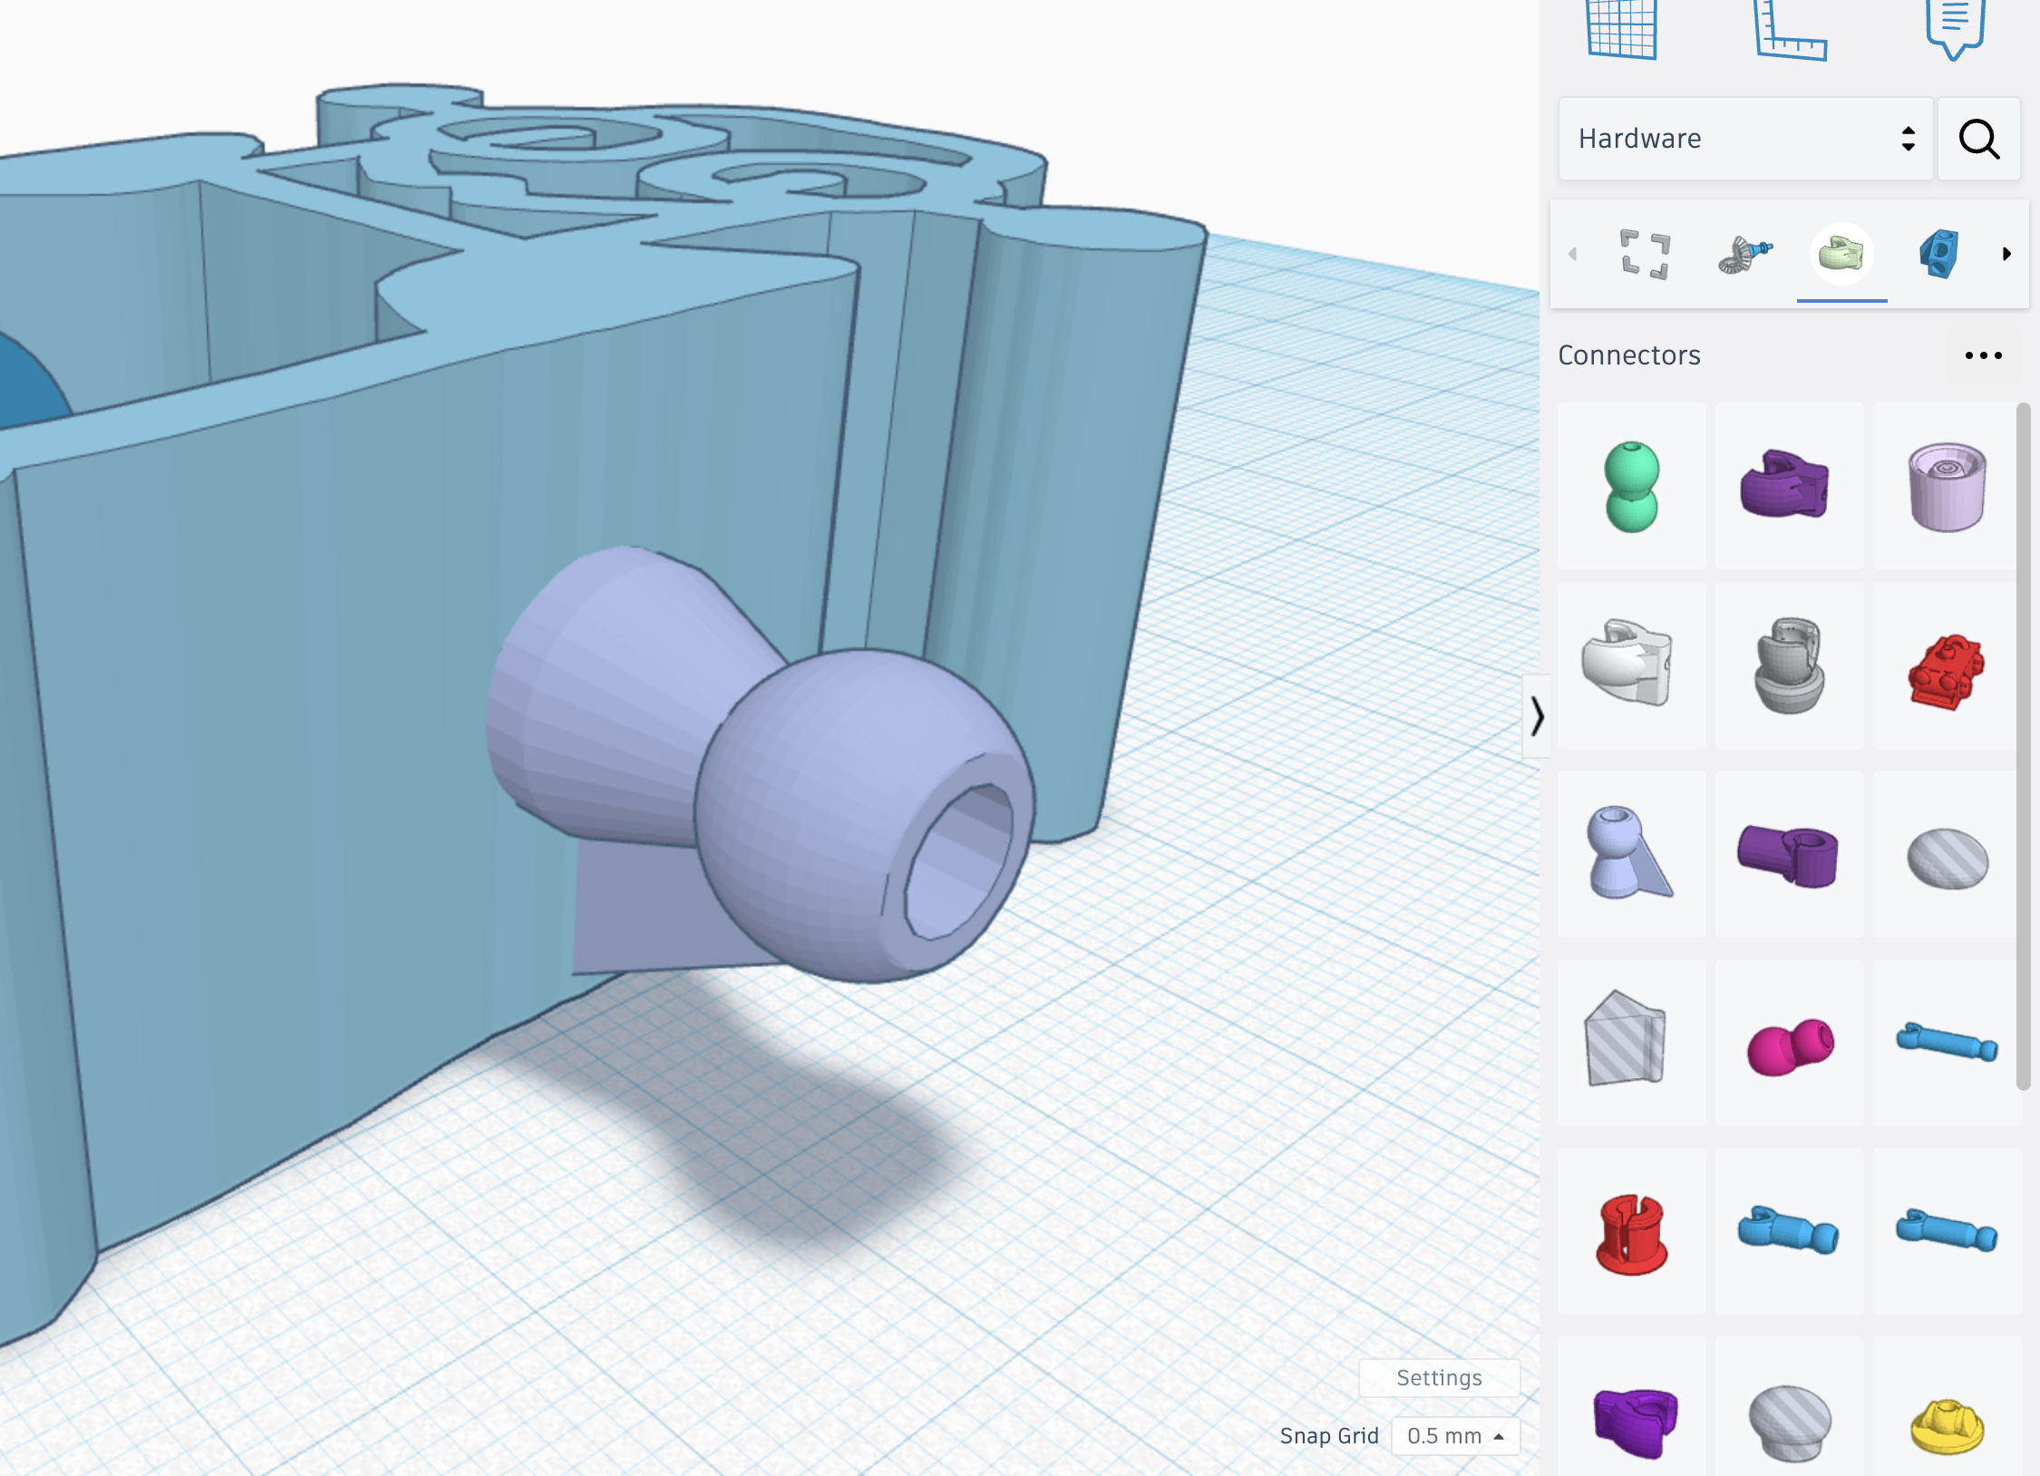Advance the shape categories with right arrow
Viewport: 2040px width, 1476px height.
pos(2006,255)
